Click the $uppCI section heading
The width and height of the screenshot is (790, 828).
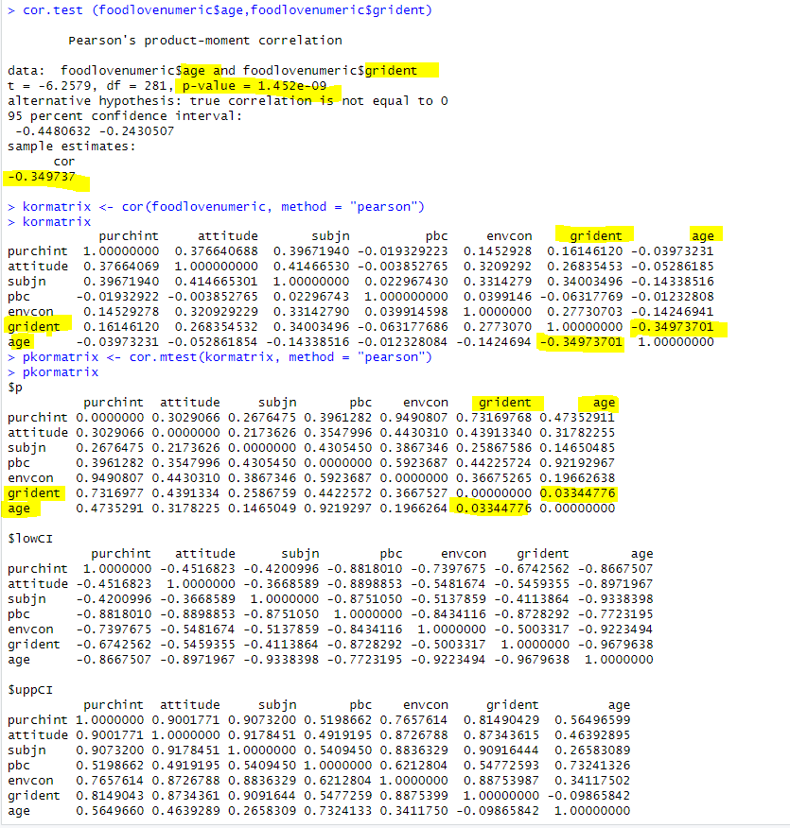point(30,691)
